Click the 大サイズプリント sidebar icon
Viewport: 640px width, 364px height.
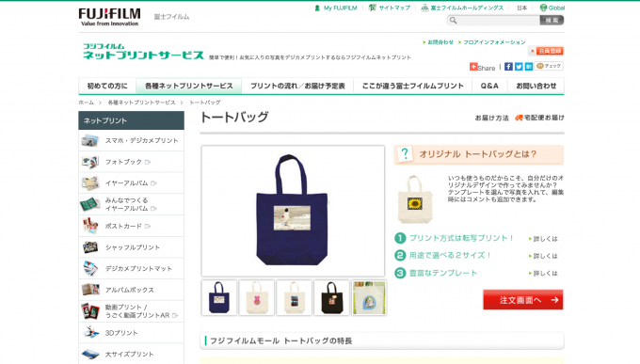point(90,354)
